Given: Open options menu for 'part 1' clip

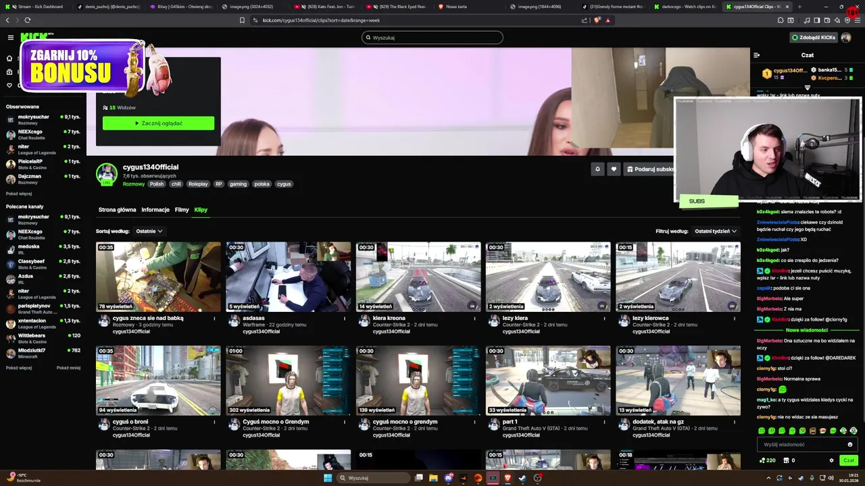Looking at the screenshot, I should coord(604,422).
